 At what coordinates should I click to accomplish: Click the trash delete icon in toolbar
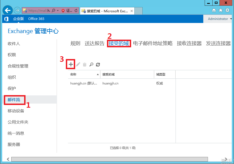[85, 65]
